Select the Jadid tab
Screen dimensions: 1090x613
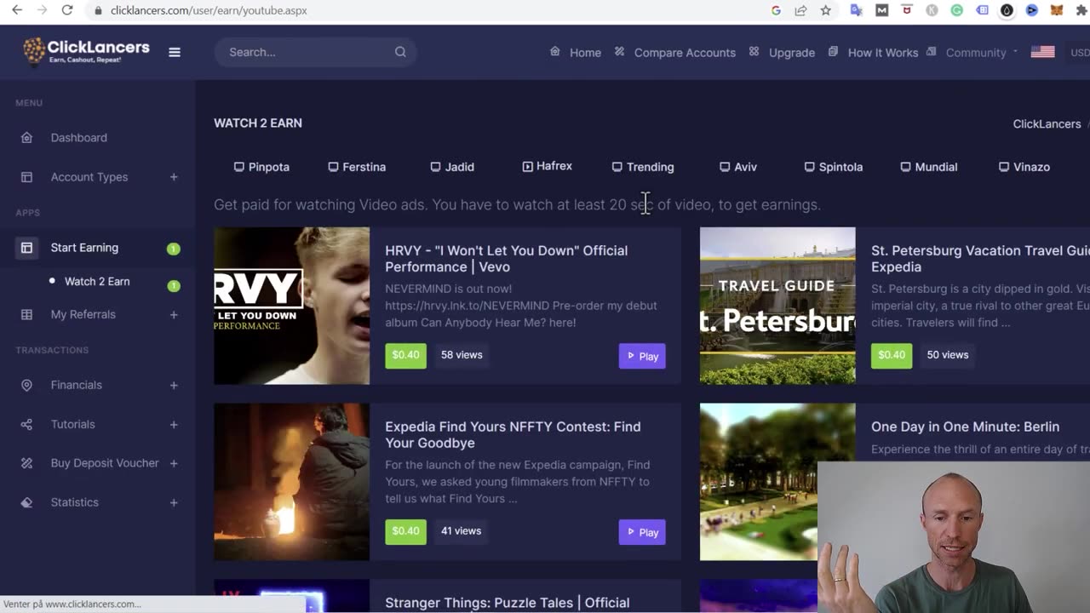[452, 167]
